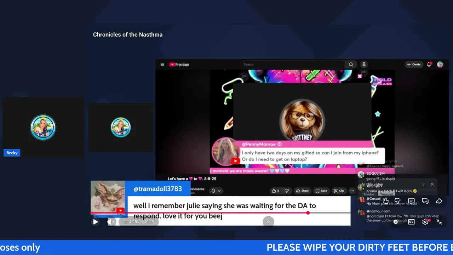Click the kimmyk77 chat message
The width and height of the screenshot is (453, 255).
pyautogui.click(x=388, y=189)
